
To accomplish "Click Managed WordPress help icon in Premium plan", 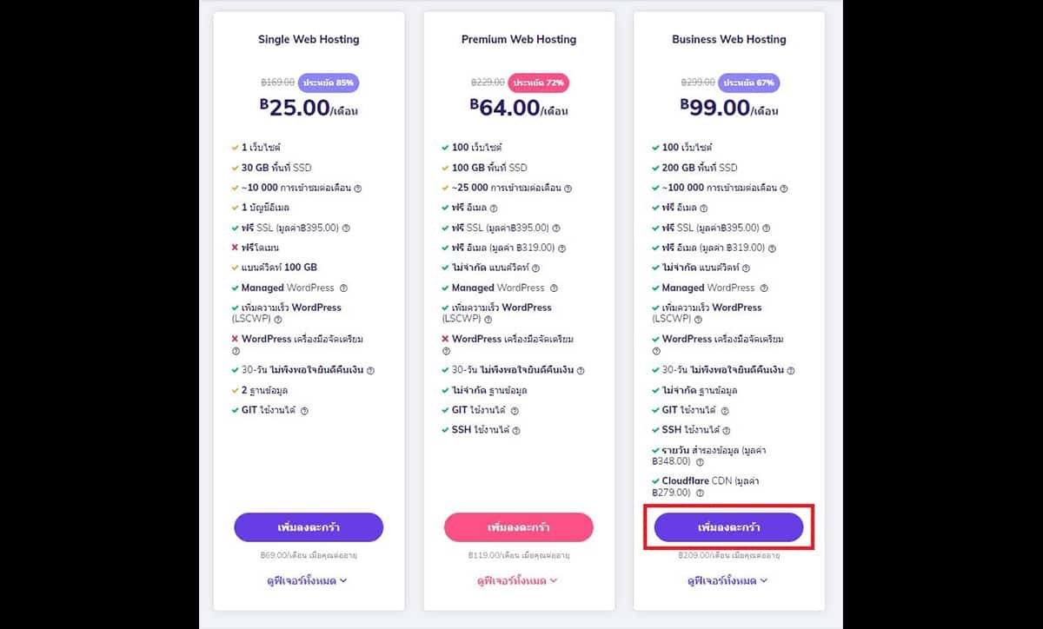I will click(x=554, y=288).
